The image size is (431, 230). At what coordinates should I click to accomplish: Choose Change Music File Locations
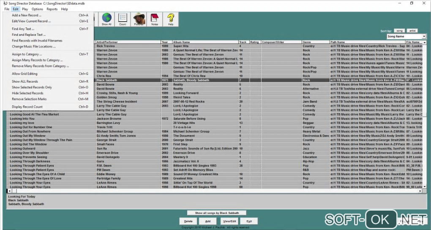[48, 47]
